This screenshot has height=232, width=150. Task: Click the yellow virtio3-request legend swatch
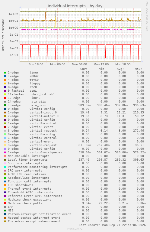pyautogui.click(x=5, y=145)
